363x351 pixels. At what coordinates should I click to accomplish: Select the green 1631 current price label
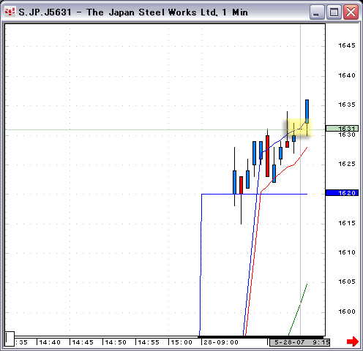pos(342,128)
